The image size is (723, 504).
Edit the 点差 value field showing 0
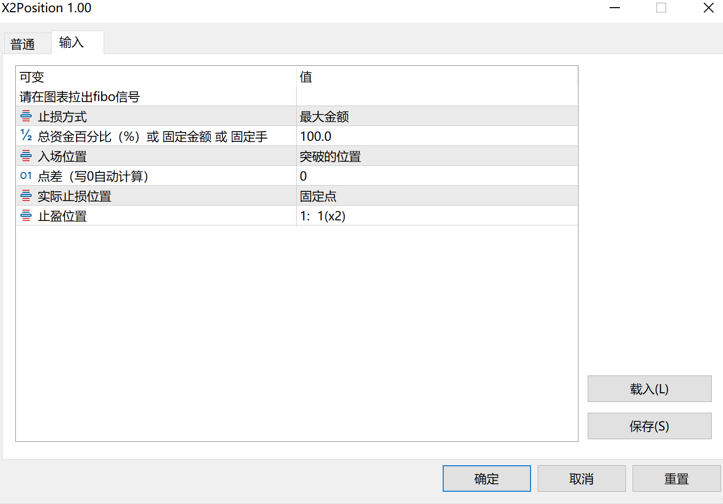pos(437,176)
